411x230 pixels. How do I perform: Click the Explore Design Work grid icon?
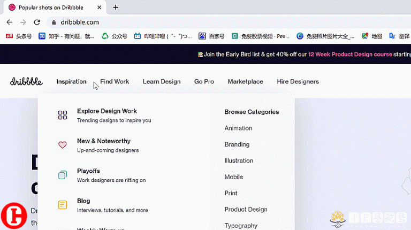(x=63, y=115)
